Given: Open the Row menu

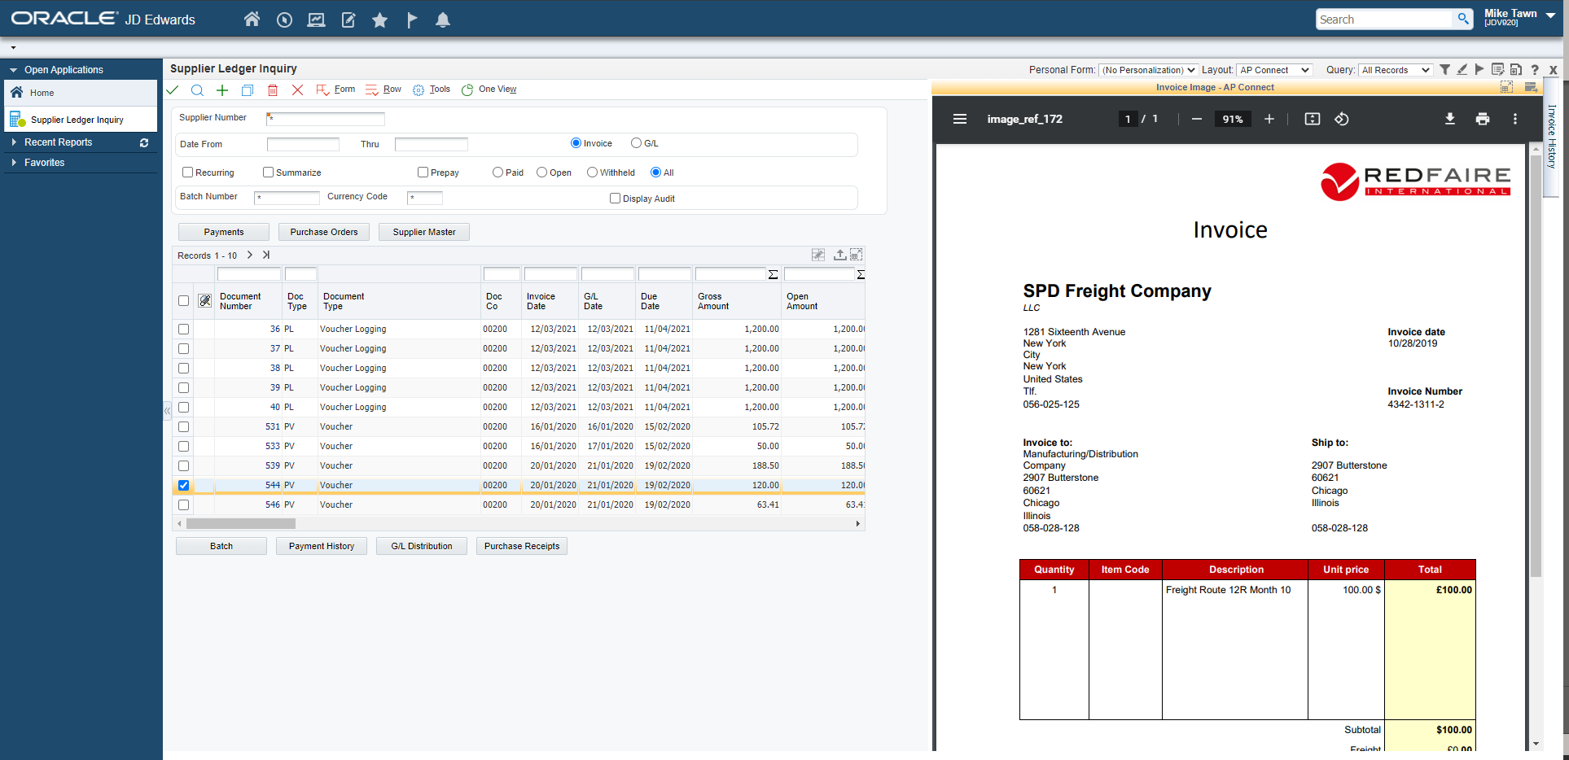Looking at the screenshot, I should pyautogui.click(x=392, y=90).
